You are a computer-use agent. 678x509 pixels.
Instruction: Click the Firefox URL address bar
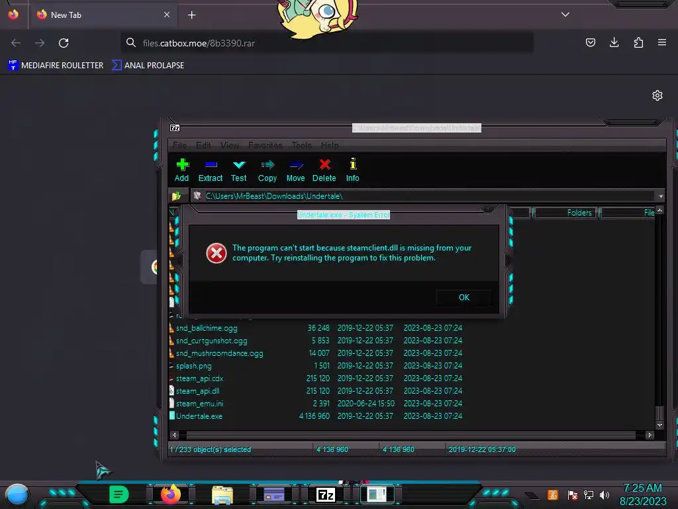pos(327,43)
